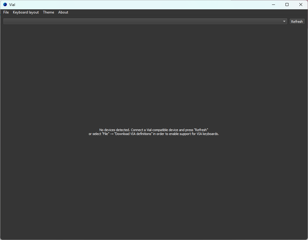Viewport: 308px width, 240px height.
Task: Click the "No devices detected" message text
Action: (x=154, y=130)
